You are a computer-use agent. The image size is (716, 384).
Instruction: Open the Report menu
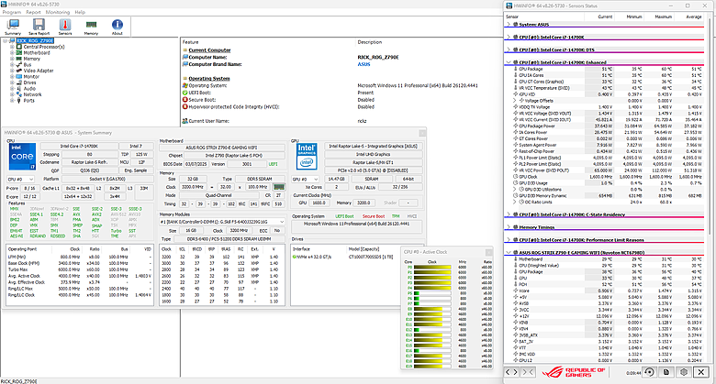coord(33,12)
